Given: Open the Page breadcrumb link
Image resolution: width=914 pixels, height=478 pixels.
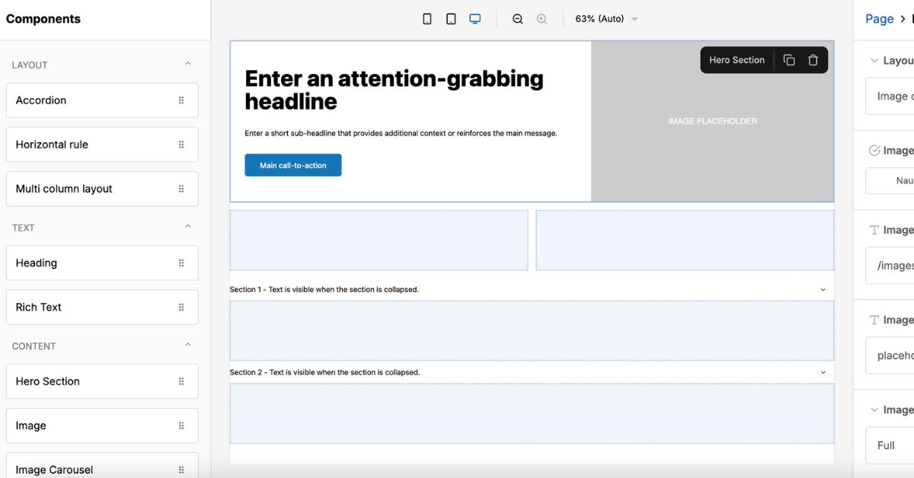Looking at the screenshot, I should 878,18.
